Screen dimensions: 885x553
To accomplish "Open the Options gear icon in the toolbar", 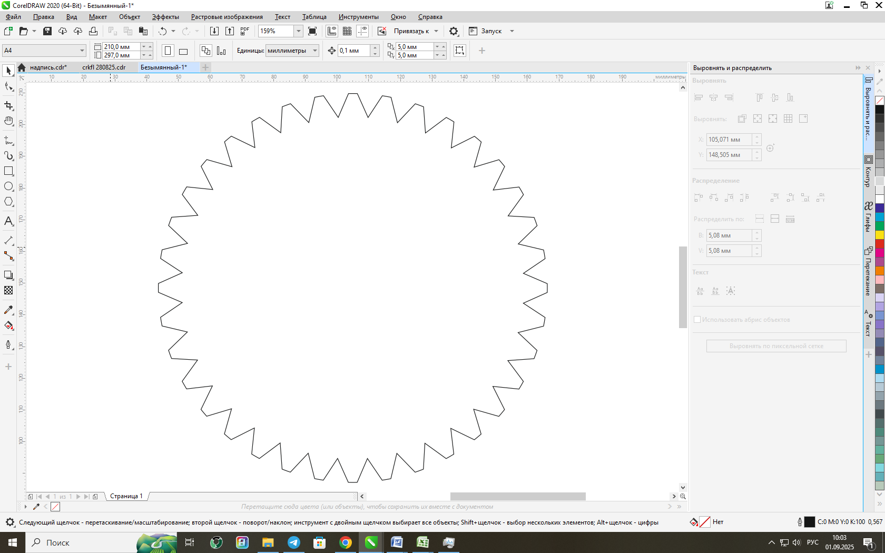I will tap(454, 31).
